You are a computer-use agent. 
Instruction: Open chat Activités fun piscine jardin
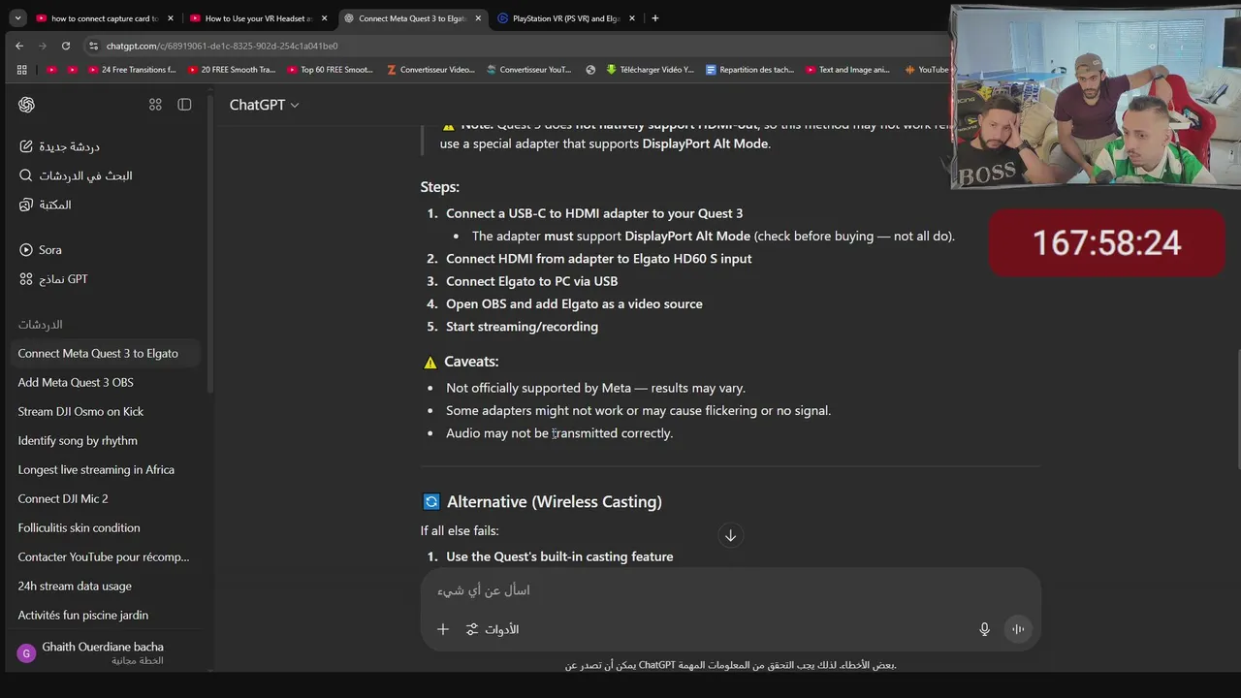tap(105, 615)
